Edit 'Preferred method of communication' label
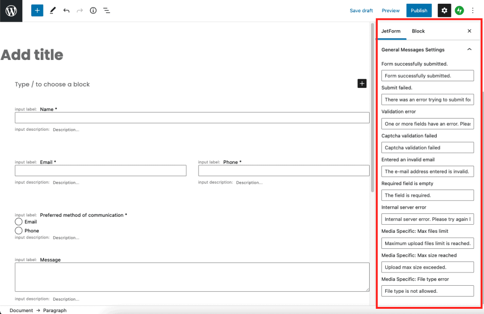Viewport: 484px width, 314px height. 83,215
